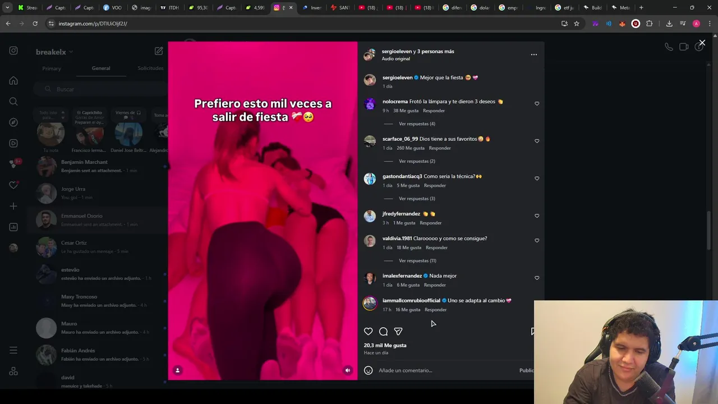
Task: Like imalexfernandez's comment
Action: pos(537,278)
